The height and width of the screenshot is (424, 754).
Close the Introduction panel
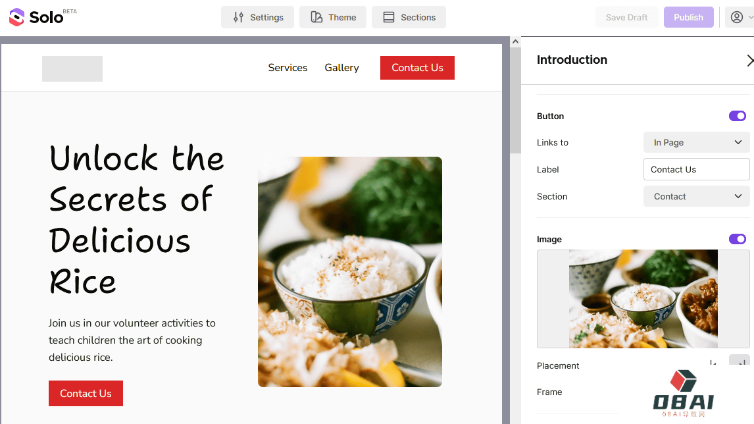point(749,61)
